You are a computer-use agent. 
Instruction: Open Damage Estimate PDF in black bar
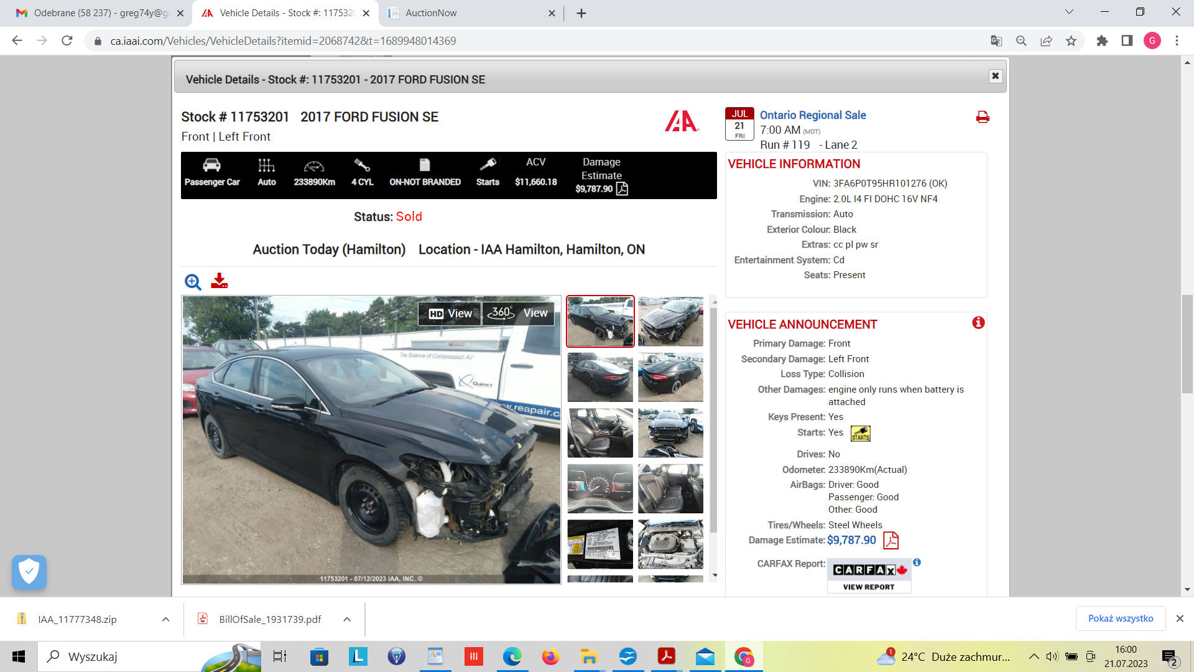622,189
